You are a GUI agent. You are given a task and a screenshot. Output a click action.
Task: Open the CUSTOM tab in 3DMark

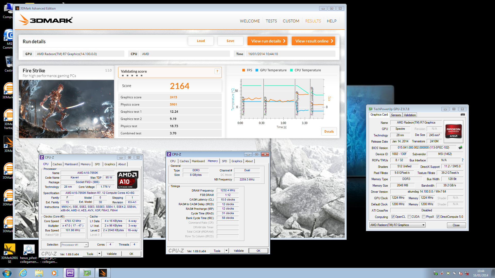coord(291,21)
